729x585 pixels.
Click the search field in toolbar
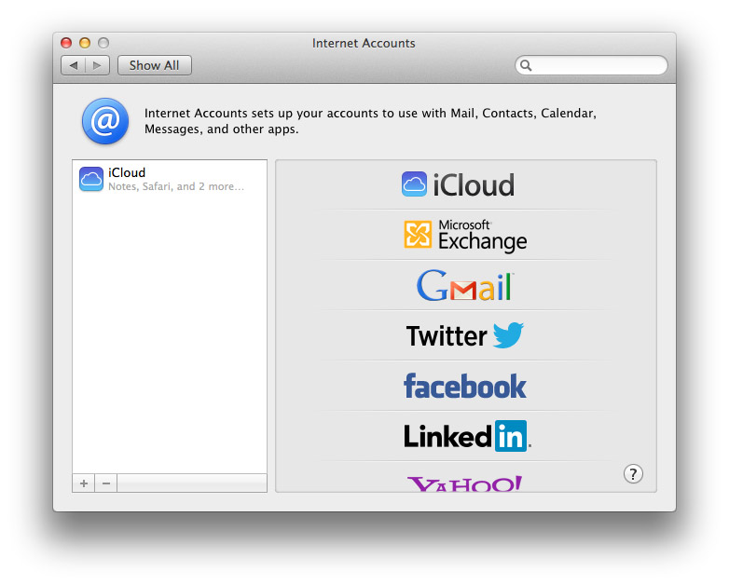click(591, 65)
